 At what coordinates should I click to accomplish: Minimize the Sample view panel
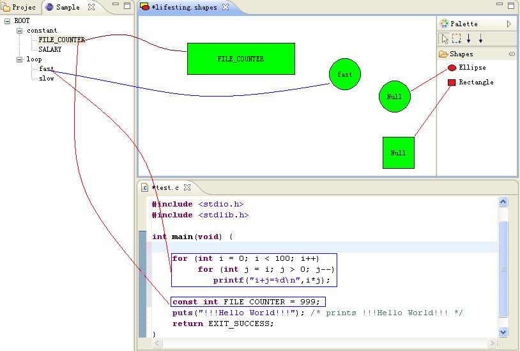click(x=116, y=4)
